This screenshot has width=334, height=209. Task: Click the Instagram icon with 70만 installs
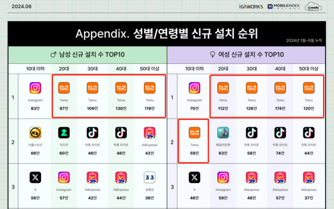[194, 88]
